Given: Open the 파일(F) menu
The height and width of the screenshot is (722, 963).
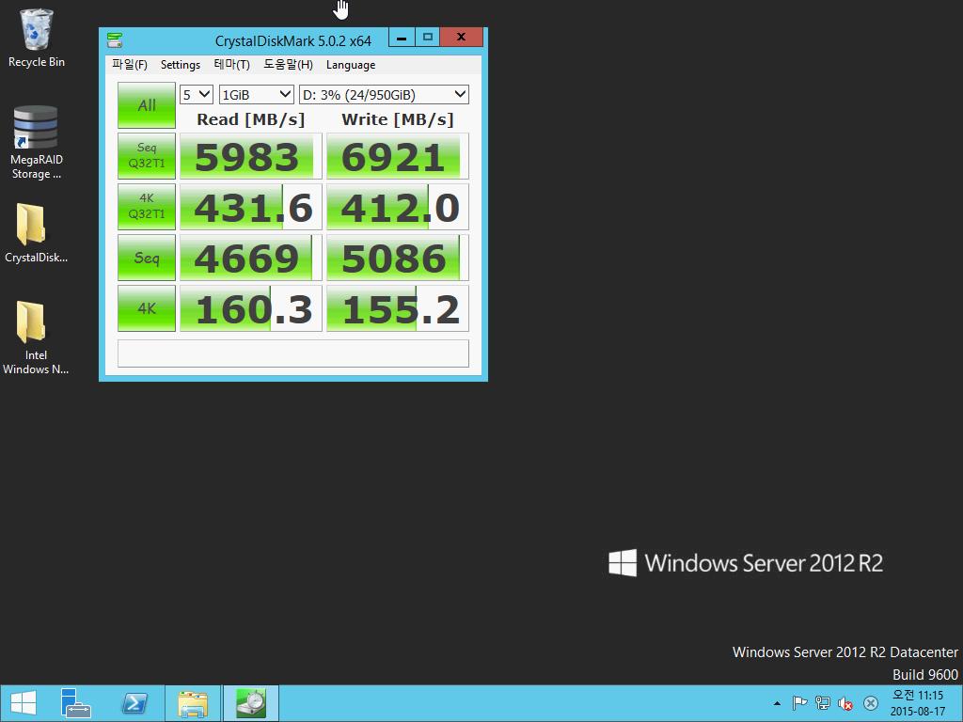Looking at the screenshot, I should (x=130, y=65).
